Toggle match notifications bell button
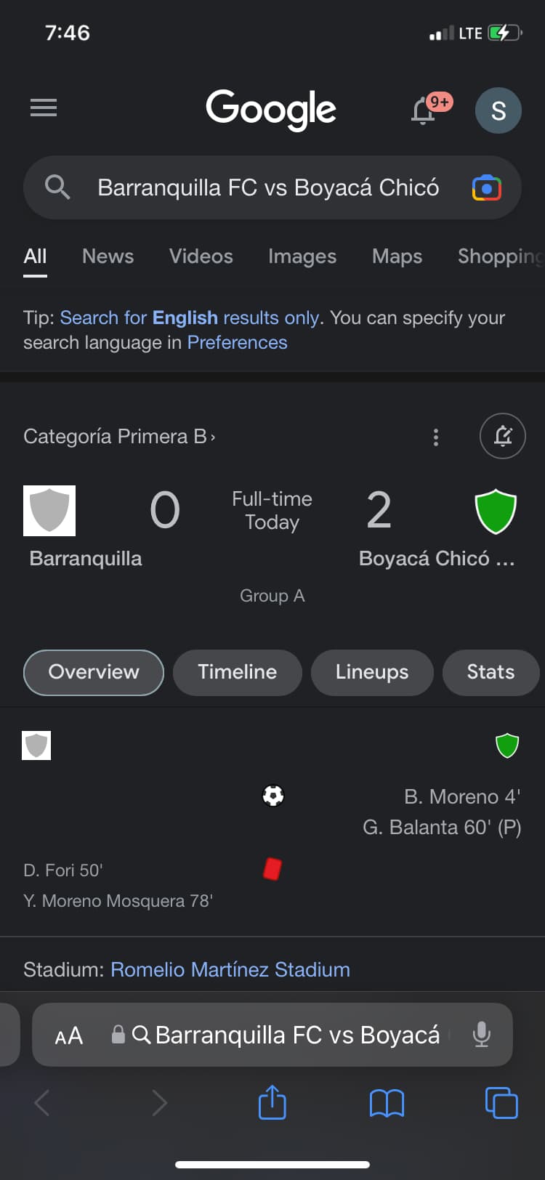The width and height of the screenshot is (545, 1180). [502, 436]
